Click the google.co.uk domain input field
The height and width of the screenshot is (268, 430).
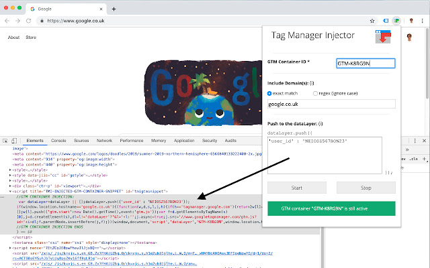pos(330,105)
